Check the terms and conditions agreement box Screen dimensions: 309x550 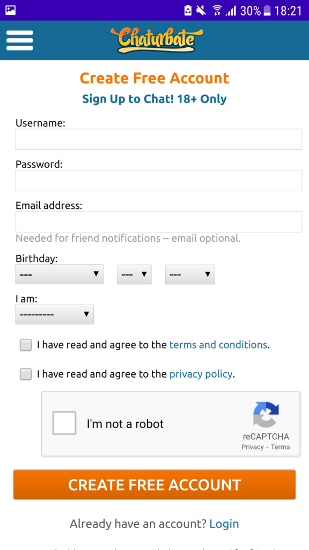point(26,345)
